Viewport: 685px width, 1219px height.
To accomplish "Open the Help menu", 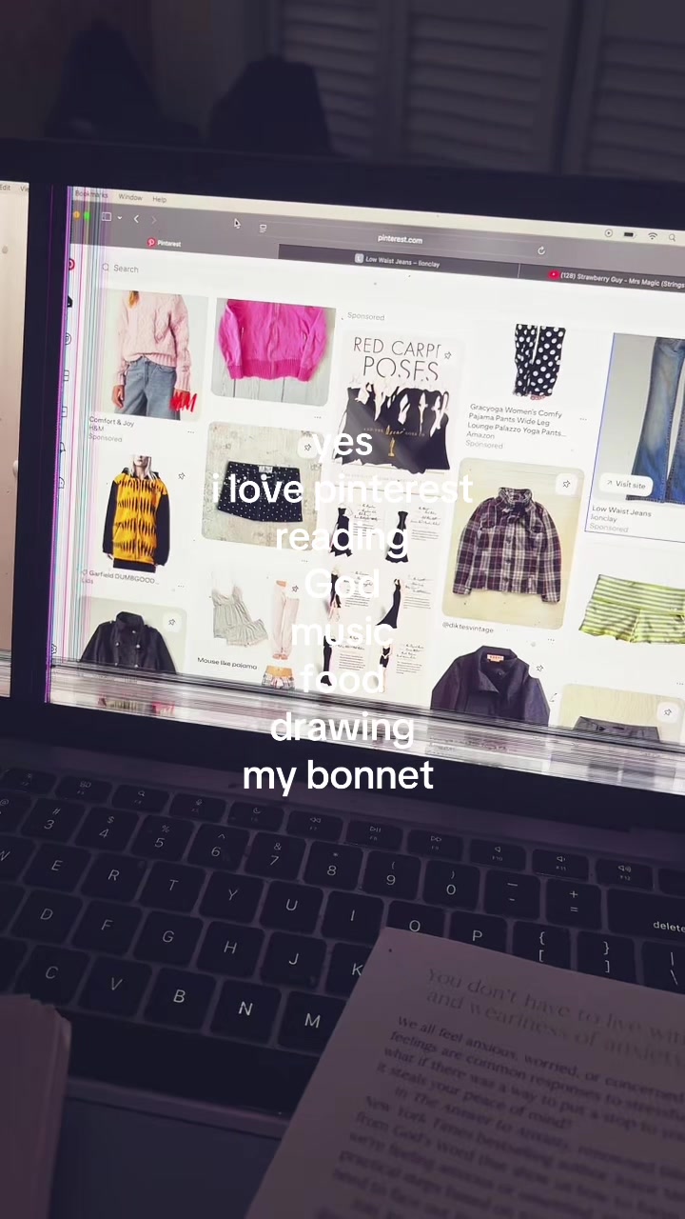I will click(159, 199).
